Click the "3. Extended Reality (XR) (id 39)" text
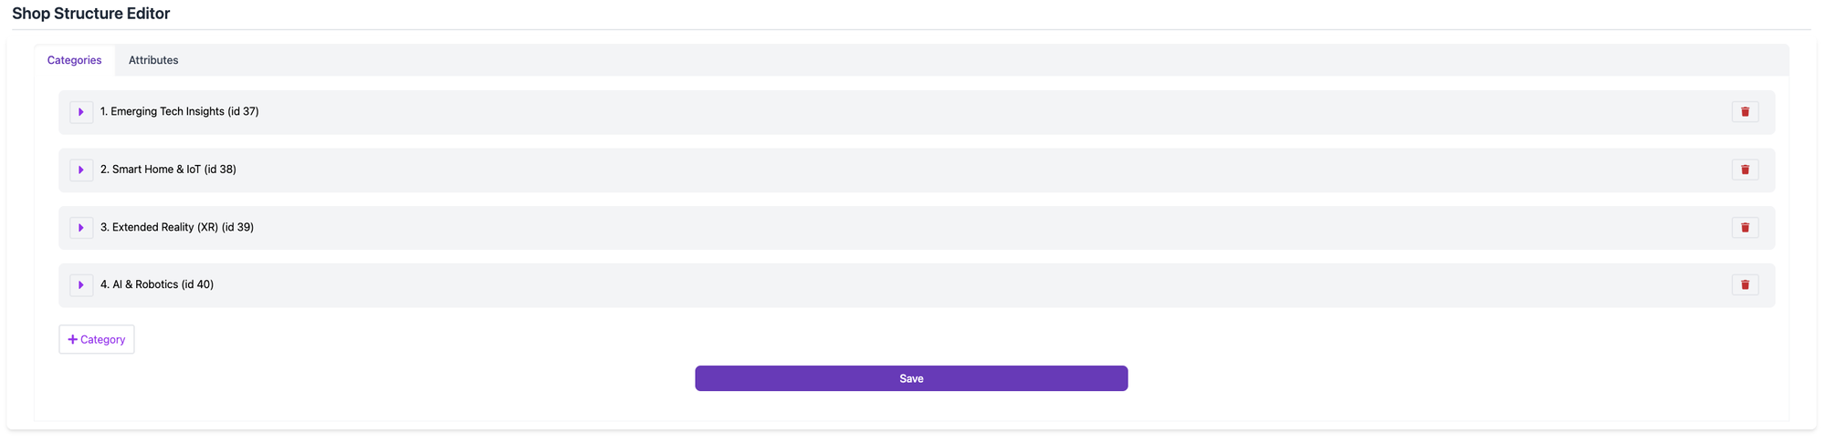This screenshot has width=1826, height=443. (177, 228)
